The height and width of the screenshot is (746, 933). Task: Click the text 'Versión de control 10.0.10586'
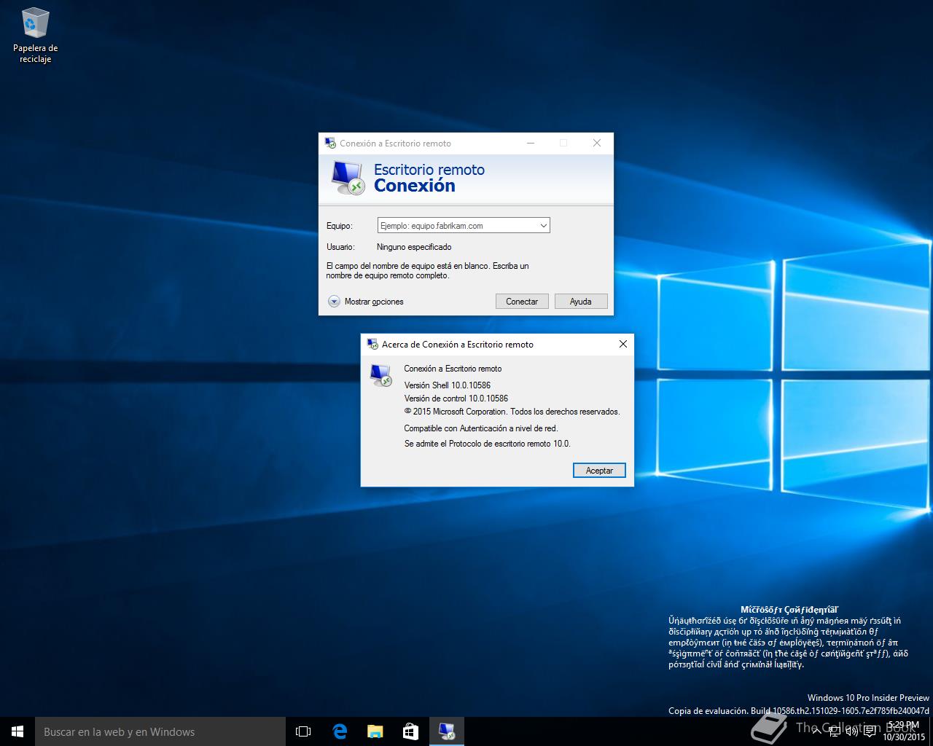pos(456,398)
